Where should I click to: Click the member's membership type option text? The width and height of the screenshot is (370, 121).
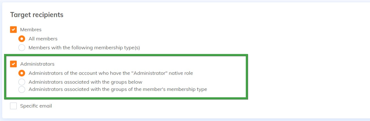point(118,89)
